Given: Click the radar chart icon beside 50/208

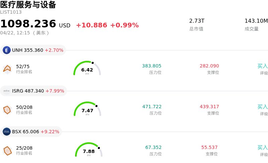Looking at the screenshot, I should [x=7, y=110].
